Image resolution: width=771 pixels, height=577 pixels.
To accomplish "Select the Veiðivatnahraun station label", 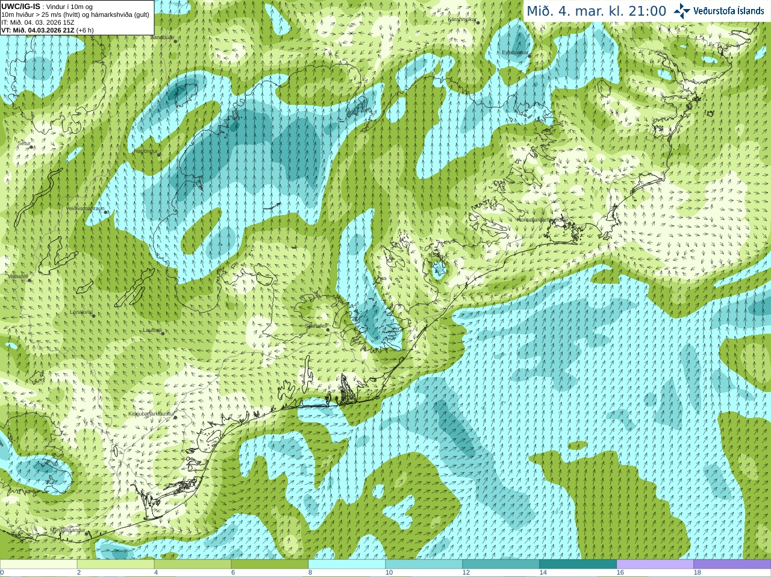I will point(85,208).
